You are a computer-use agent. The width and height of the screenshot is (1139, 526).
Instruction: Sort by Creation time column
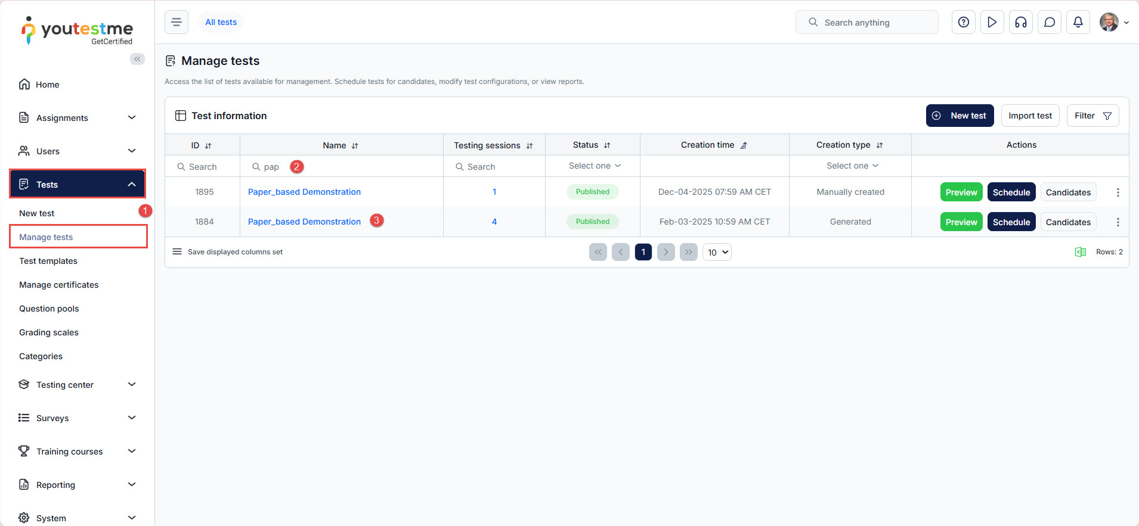[x=744, y=145]
